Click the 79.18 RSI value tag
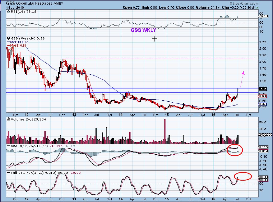This screenshot has height=202, width=273. pos(264,16)
